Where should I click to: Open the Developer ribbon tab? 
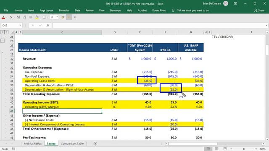click(x=116, y=10)
